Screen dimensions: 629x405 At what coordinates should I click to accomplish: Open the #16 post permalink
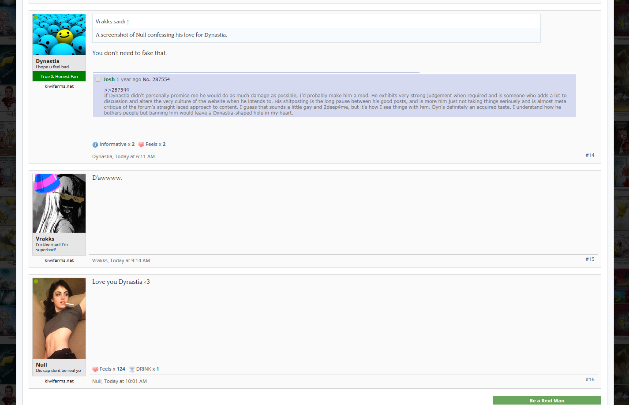tap(590, 379)
